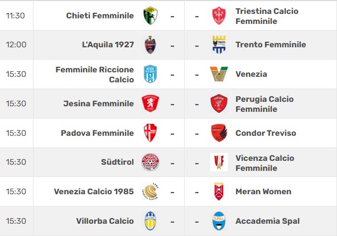Click the Accademia Spal oval logo
Viewport: 337px width, 236px height.
(219, 221)
